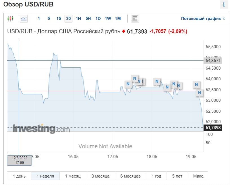Open the Потоковый график link
Viewport: 230px width, 186px height.
(203, 19)
